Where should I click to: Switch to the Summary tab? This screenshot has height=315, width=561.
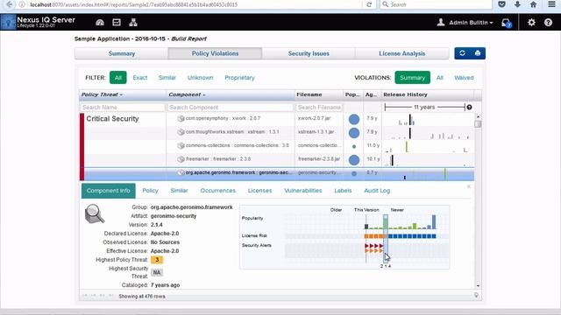point(122,53)
